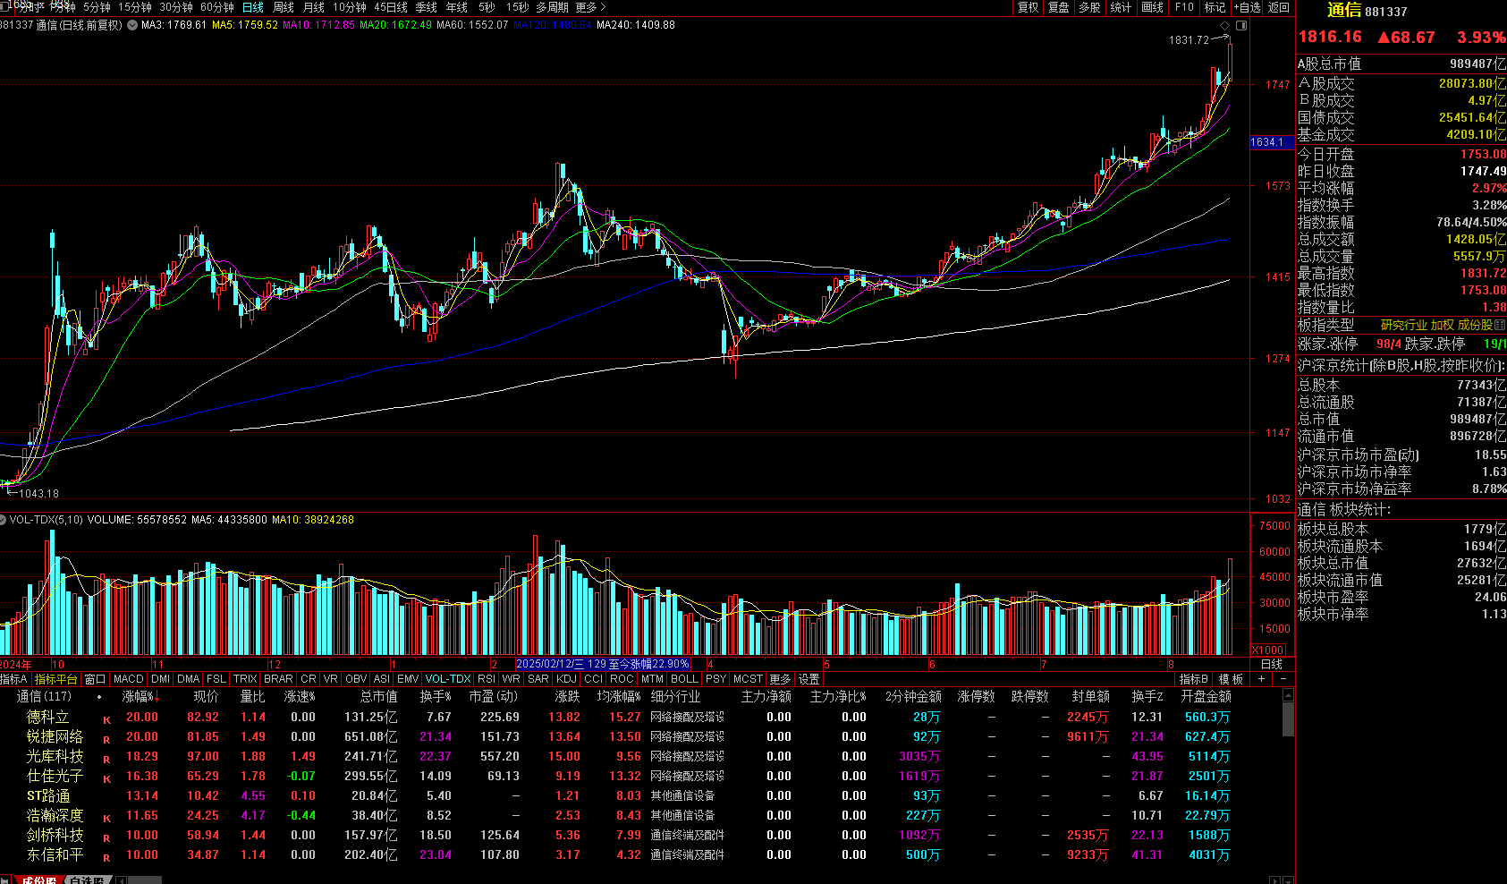Click the 板指类型 detail icon in right panel
Screen dimensions: 1507x884
pos(1500,325)
